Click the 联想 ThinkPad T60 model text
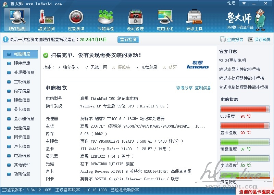Image resolution: width=274 pixels, height=195 pixels. pos(109,99)
